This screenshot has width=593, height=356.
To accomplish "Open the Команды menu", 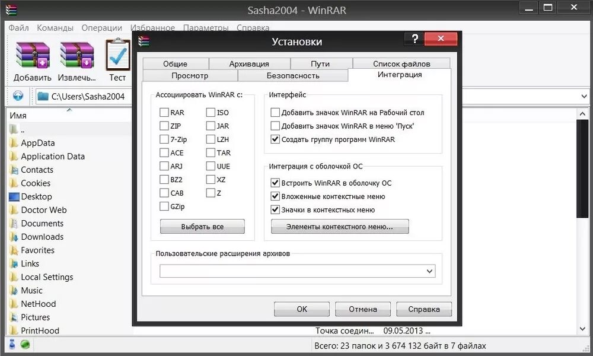I will [55, 28].
